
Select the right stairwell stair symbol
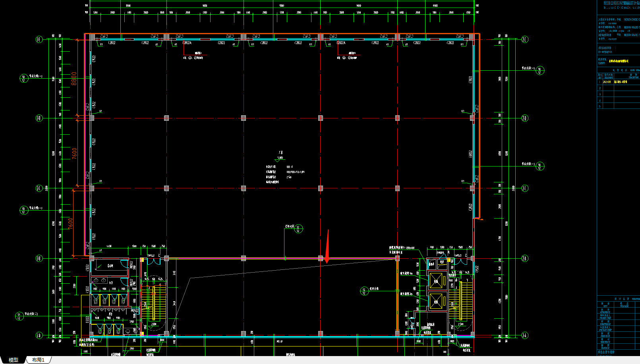[x=461, y=302]
